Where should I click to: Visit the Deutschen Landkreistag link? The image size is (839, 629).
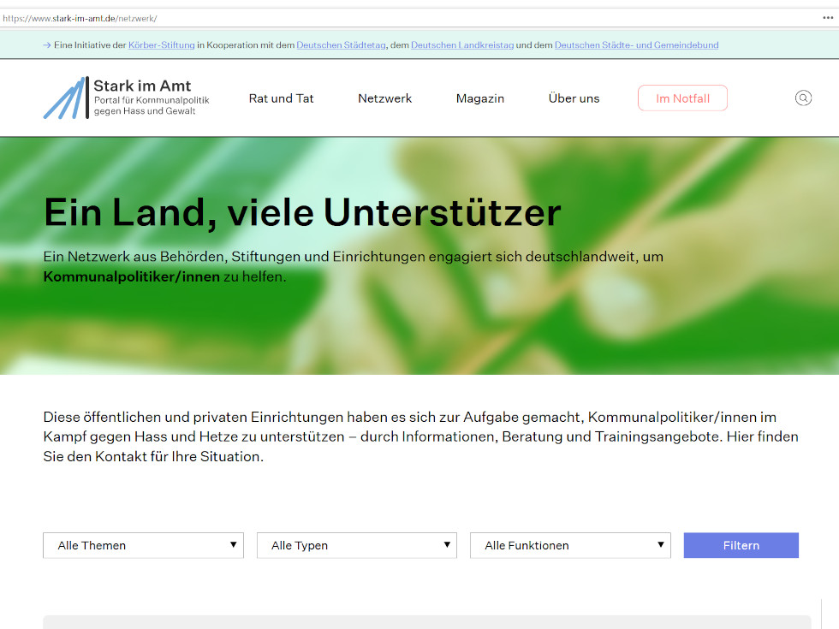(461, 45)
